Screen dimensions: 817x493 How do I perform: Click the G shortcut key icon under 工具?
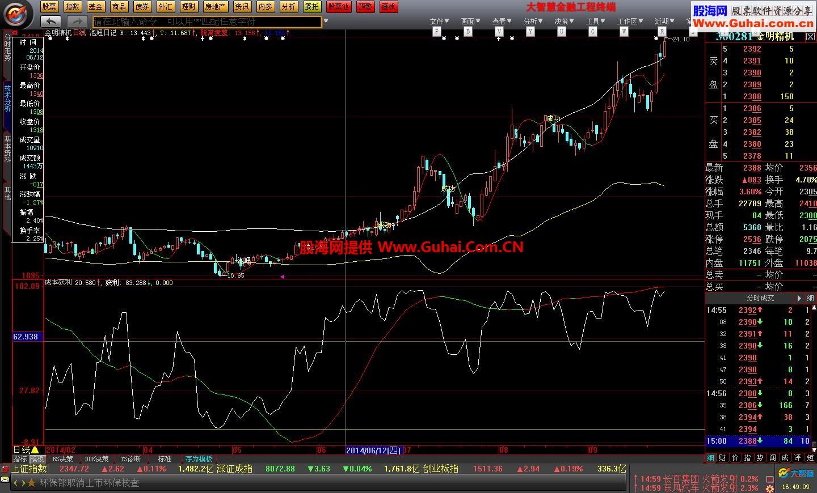[592, 32]
